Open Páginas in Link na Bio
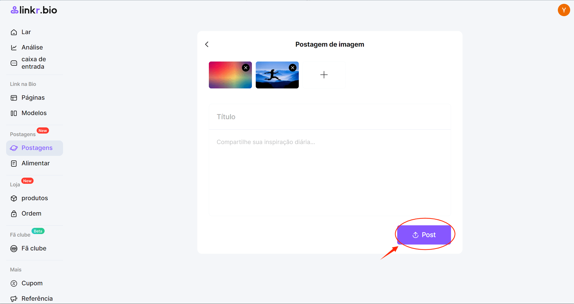 click(33, 98)
